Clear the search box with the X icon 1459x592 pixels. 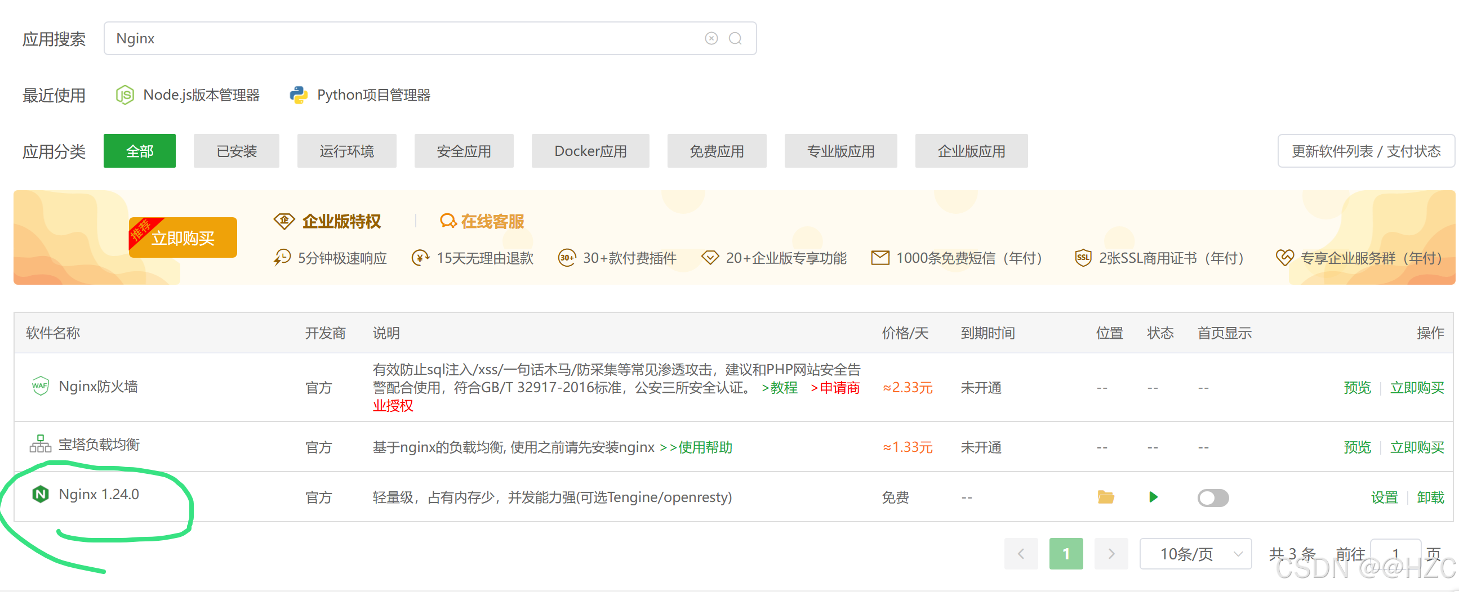pyautogui.click(x=711, y=38)
